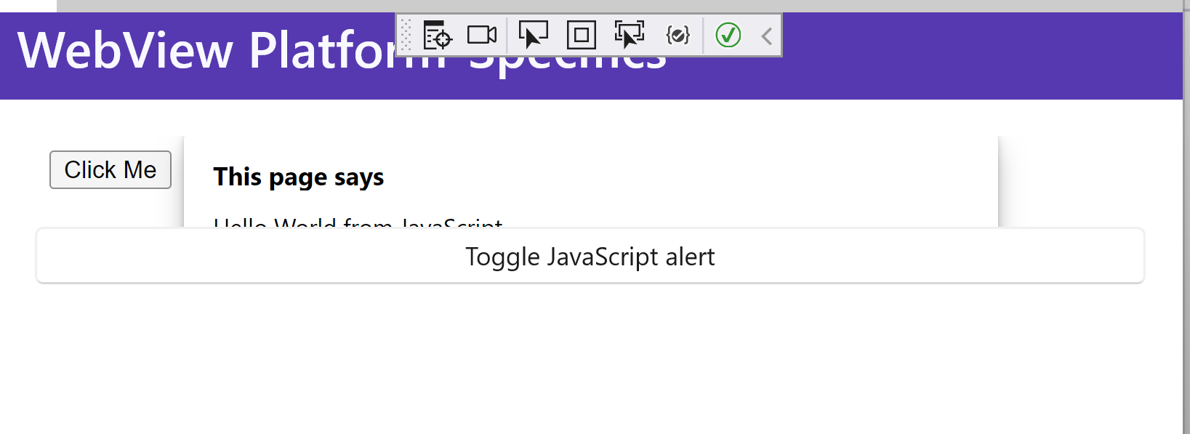
Task: Click the green Hot Reload status check
Action: pos(728,34)
